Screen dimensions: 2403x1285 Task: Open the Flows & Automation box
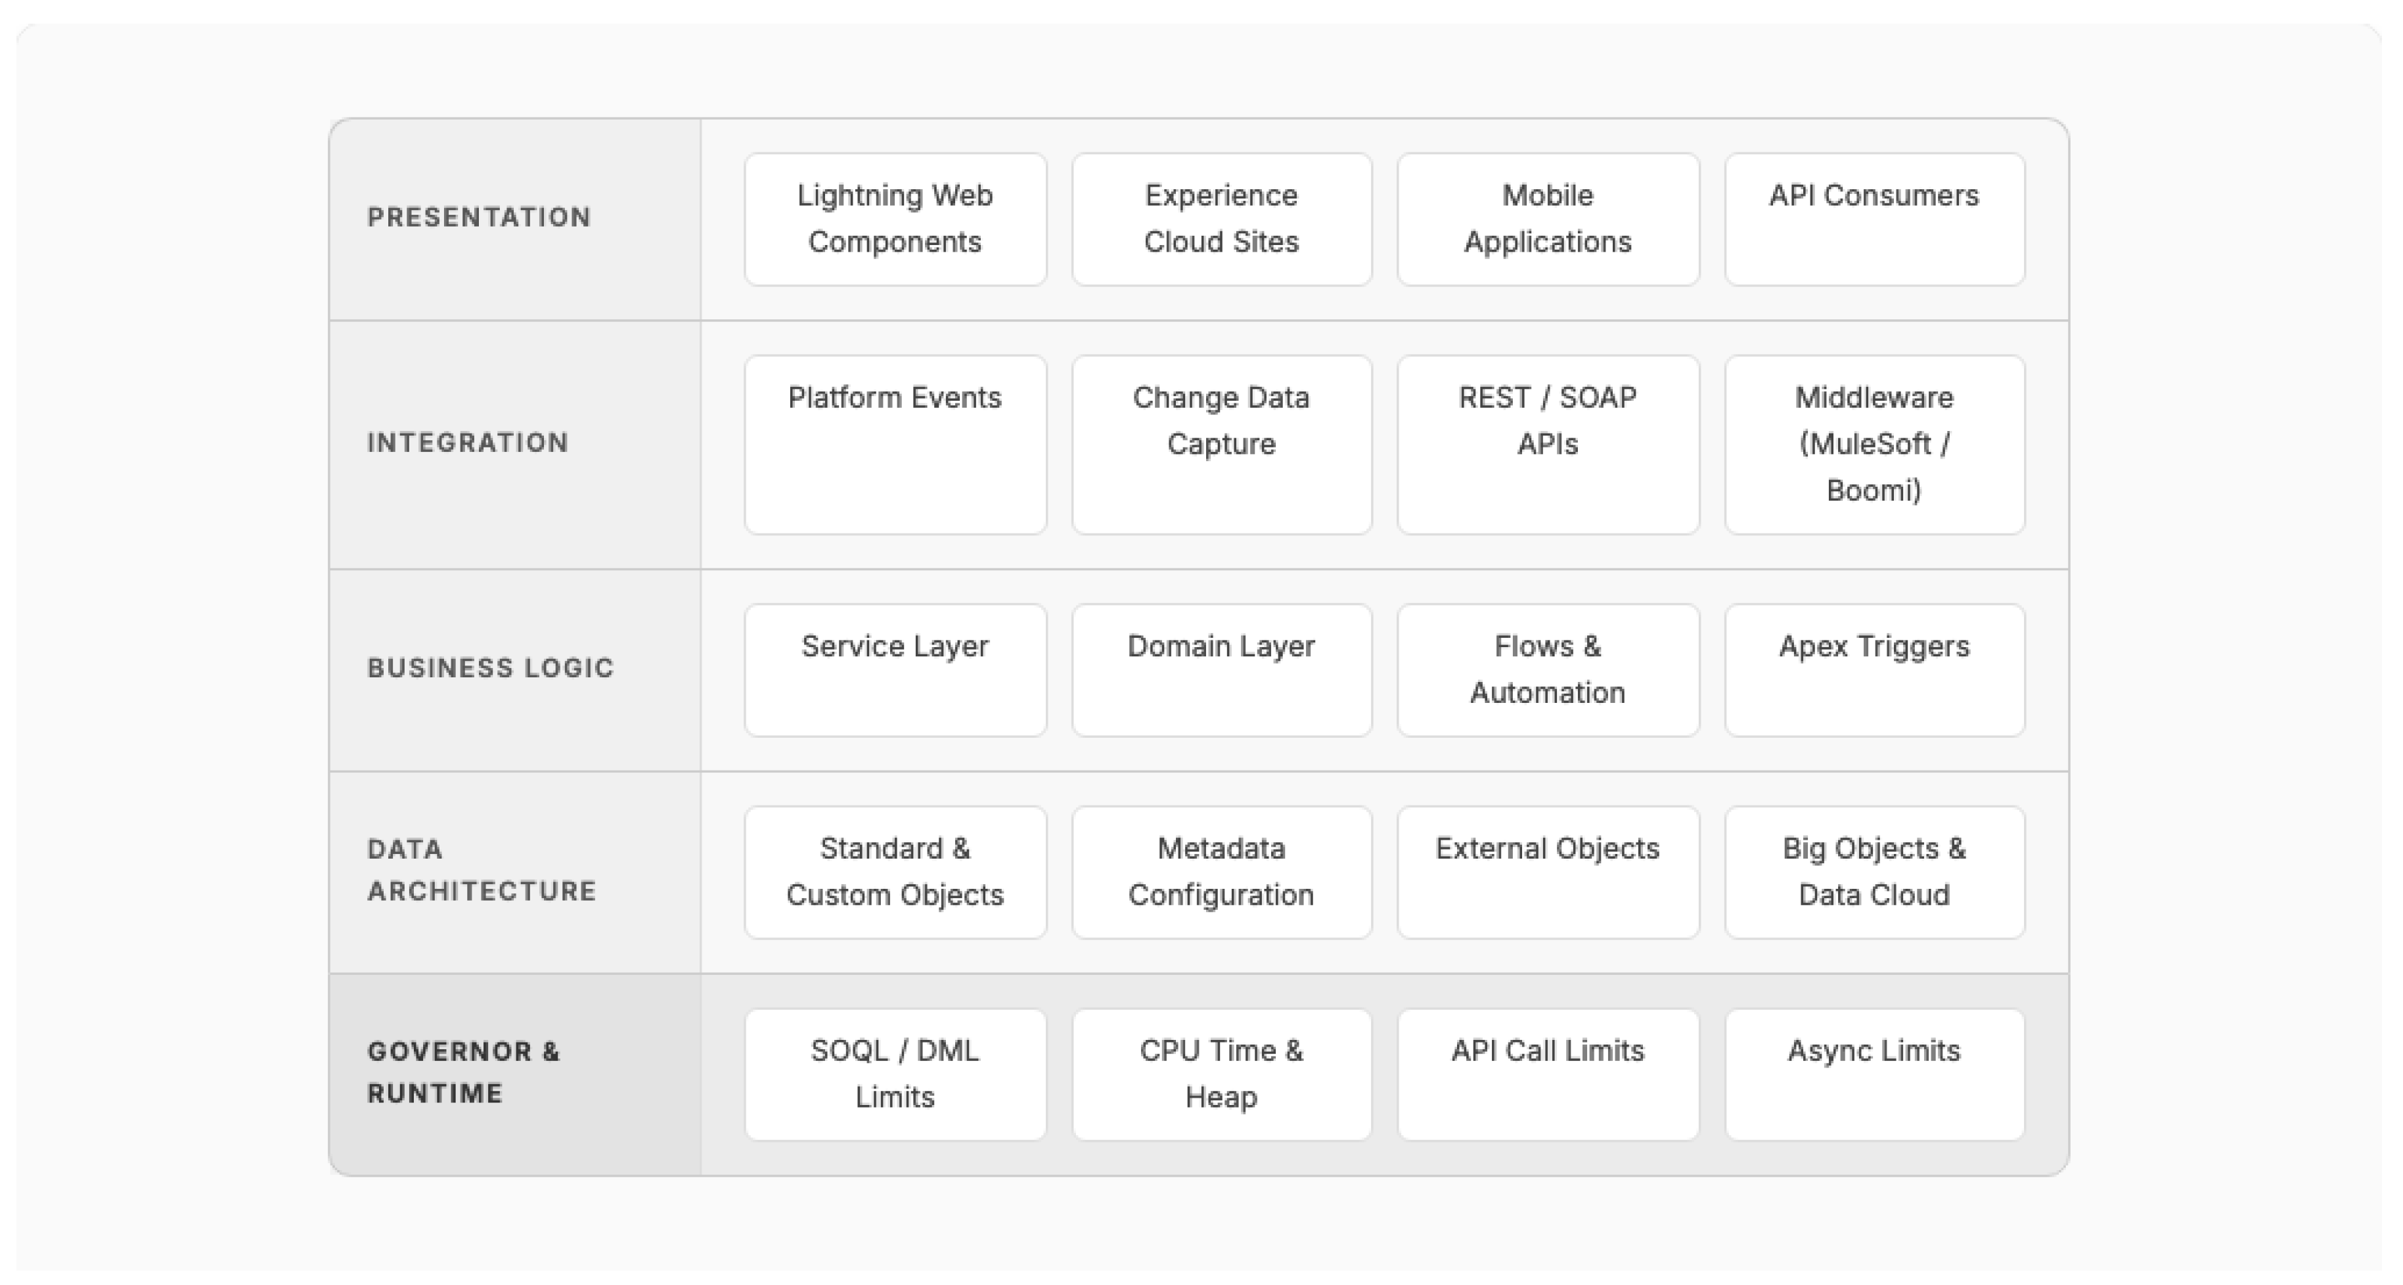point(1548,670)
